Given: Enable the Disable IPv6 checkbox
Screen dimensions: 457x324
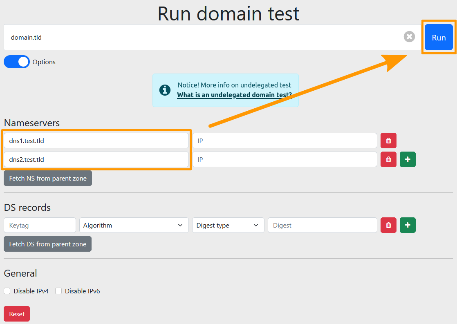Looking at the screenshot, I should 58,291.
